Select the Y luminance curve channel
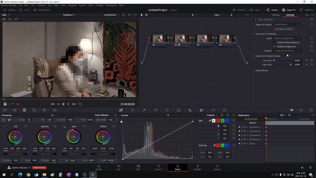This screenshot has width=316, height=178. [x=214, y=121]
